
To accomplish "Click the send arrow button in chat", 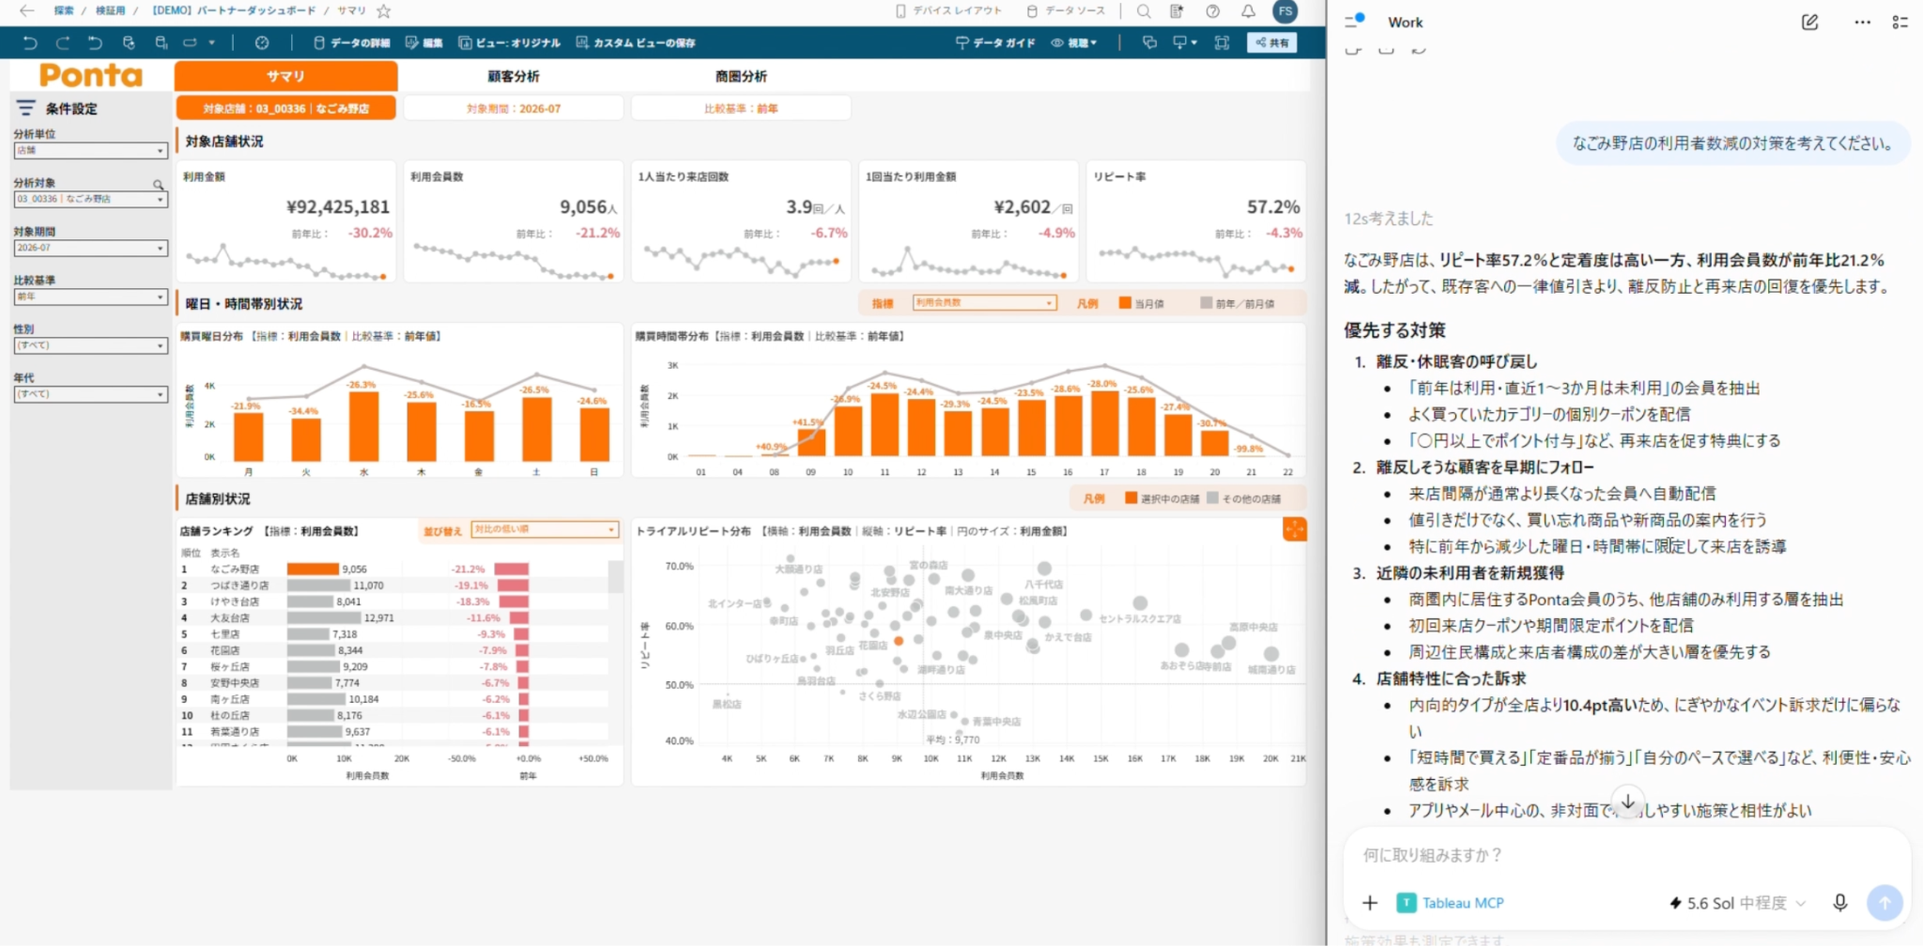I will tap(1885, 903).
